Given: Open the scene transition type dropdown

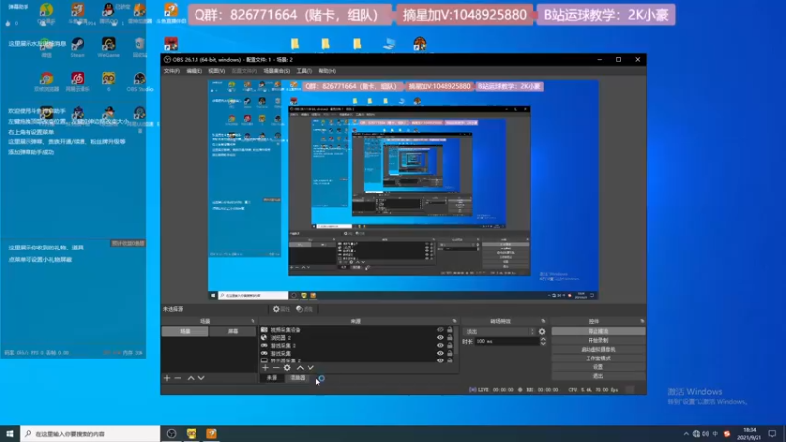Looking at the screenshot, I should [499, 331].
